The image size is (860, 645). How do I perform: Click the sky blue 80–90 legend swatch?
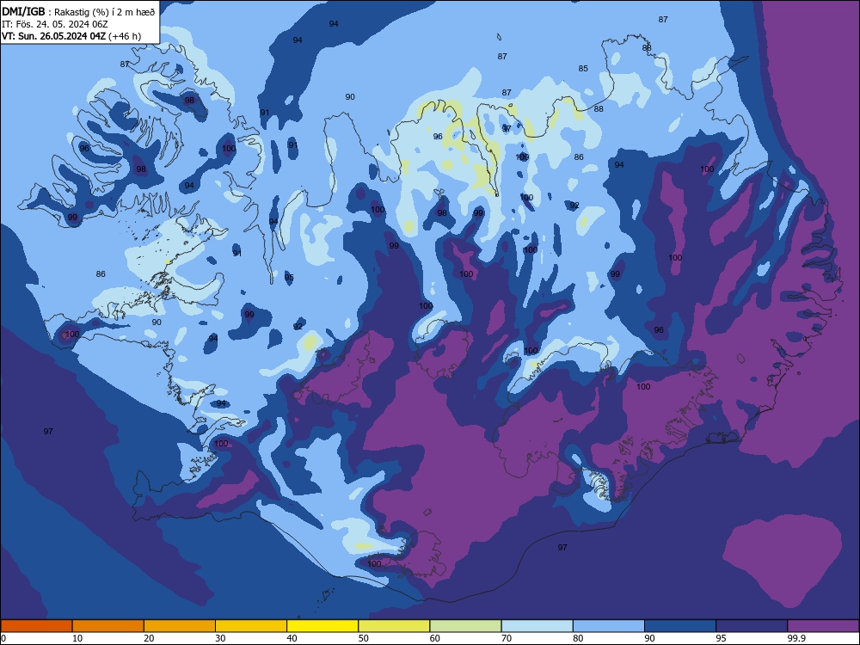click(x=609, y=626)
